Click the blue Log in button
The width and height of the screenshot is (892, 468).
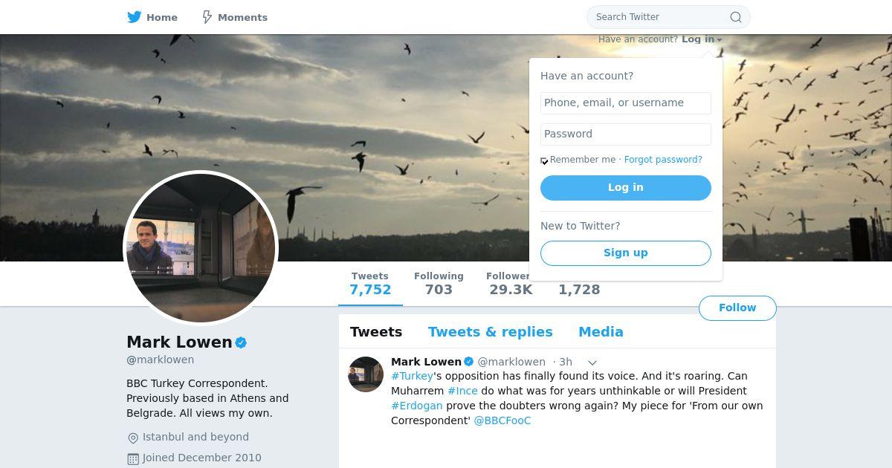[626, 188]
